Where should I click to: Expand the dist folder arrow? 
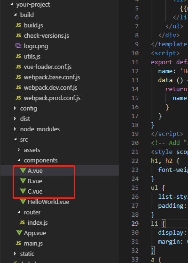15,119
